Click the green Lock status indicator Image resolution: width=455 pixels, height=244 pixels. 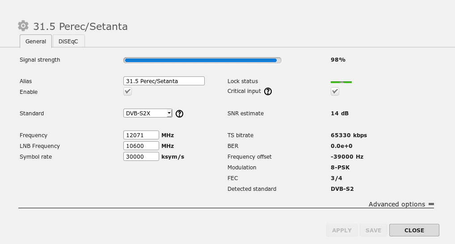(x=341, y=82)
